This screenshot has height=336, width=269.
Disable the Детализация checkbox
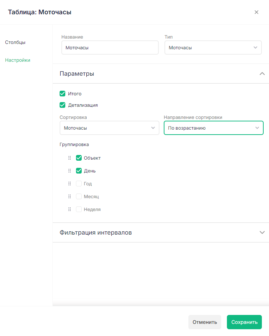(x=62, y=105)
